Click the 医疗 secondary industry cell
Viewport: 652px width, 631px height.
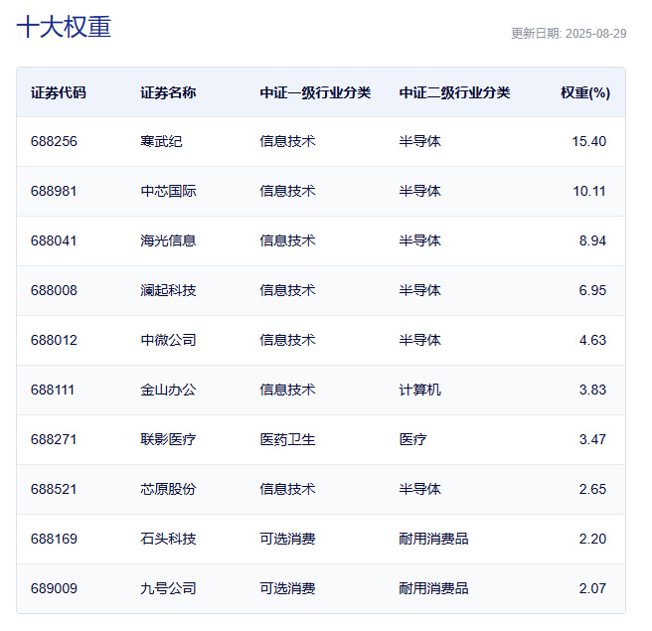coord(412,439)
